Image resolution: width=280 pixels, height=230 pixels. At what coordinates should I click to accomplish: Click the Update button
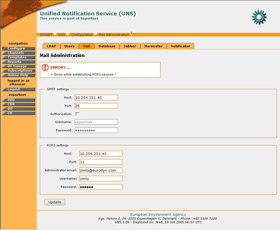click(x=55, y=202)
